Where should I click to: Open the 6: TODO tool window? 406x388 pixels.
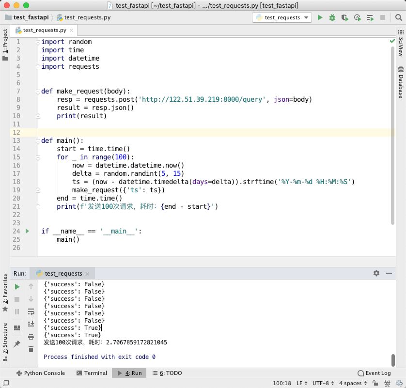[x=167, y=373]
